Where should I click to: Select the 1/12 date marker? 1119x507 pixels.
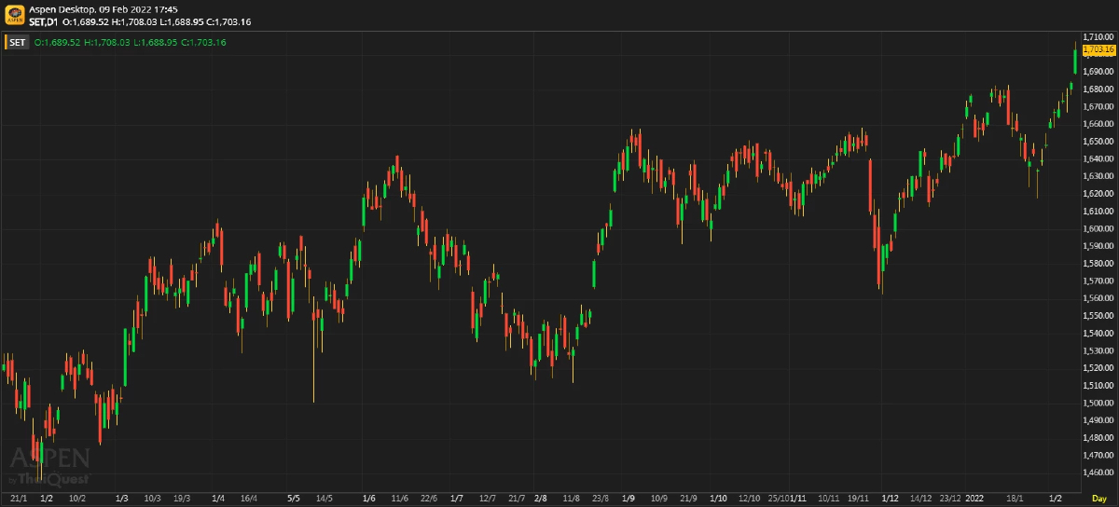(x=890, y=499)
